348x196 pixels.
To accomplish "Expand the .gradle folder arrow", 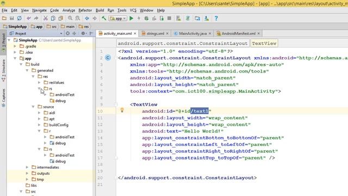I will 15,46.
